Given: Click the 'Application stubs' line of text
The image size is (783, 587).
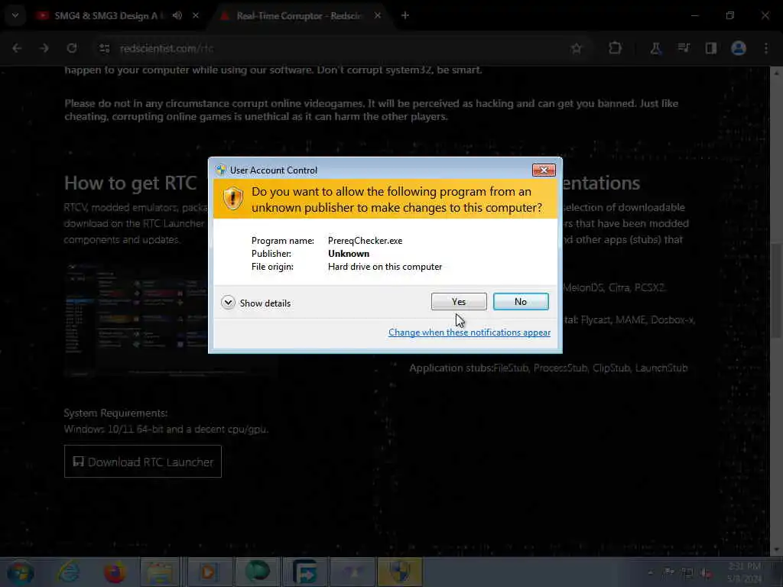Looking at the screenshot, I should coord(548,368).
